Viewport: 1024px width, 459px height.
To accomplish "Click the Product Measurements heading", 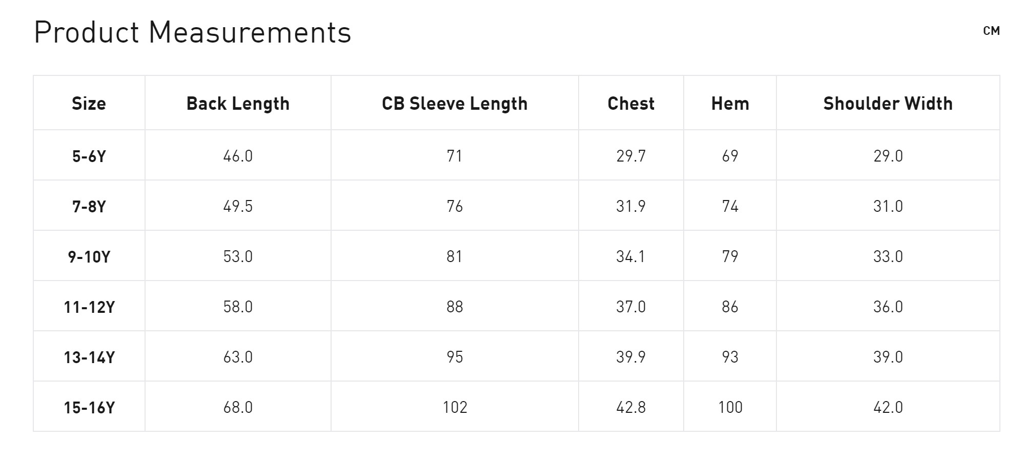I will (193, 32).
